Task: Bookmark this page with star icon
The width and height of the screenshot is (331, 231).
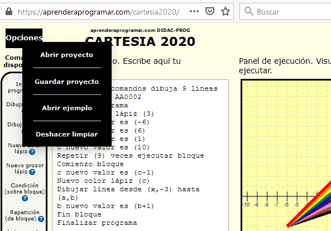Action: click(x=226, y=11)
